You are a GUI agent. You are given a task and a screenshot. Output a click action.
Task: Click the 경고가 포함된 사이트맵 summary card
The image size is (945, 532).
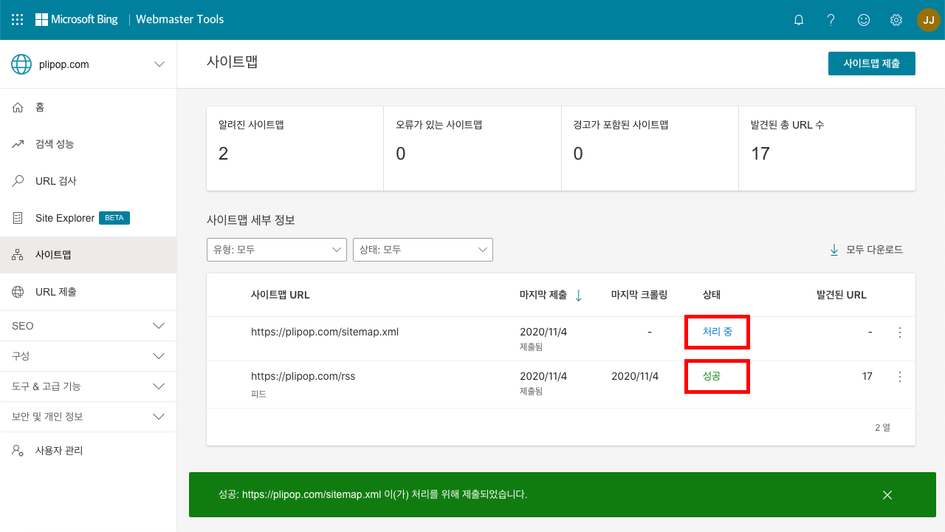pyautogui.click(x=650, y=149)
